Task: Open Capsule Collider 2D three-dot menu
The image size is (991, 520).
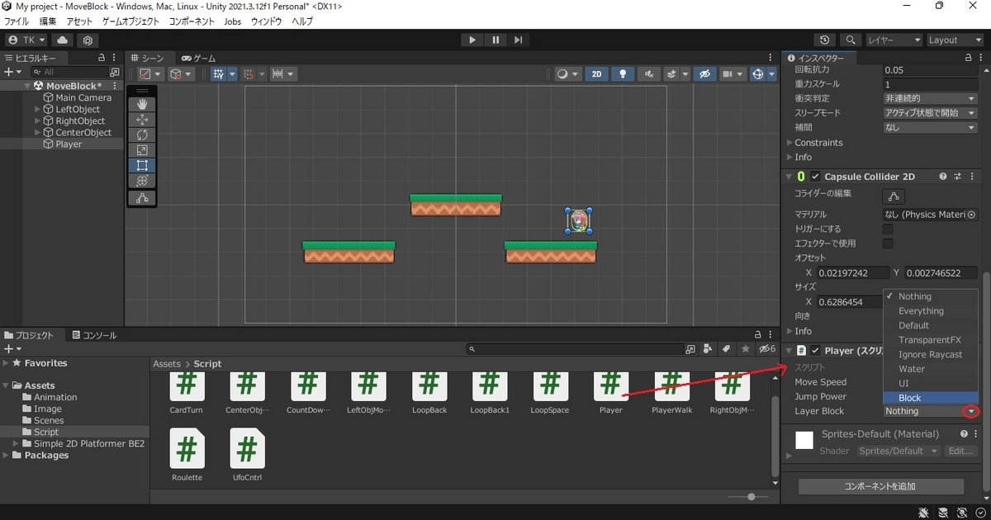Action: (x=972, y=177)
